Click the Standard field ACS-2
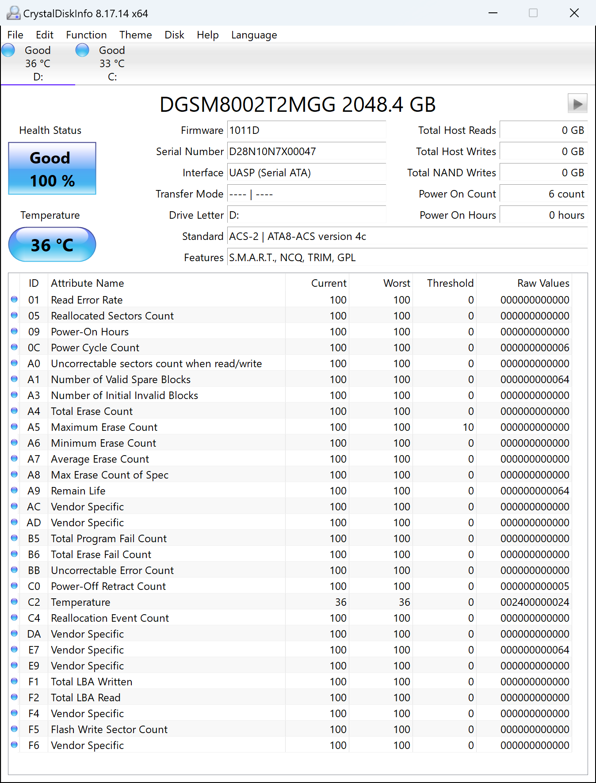596x783 pixels. point(407,236)
